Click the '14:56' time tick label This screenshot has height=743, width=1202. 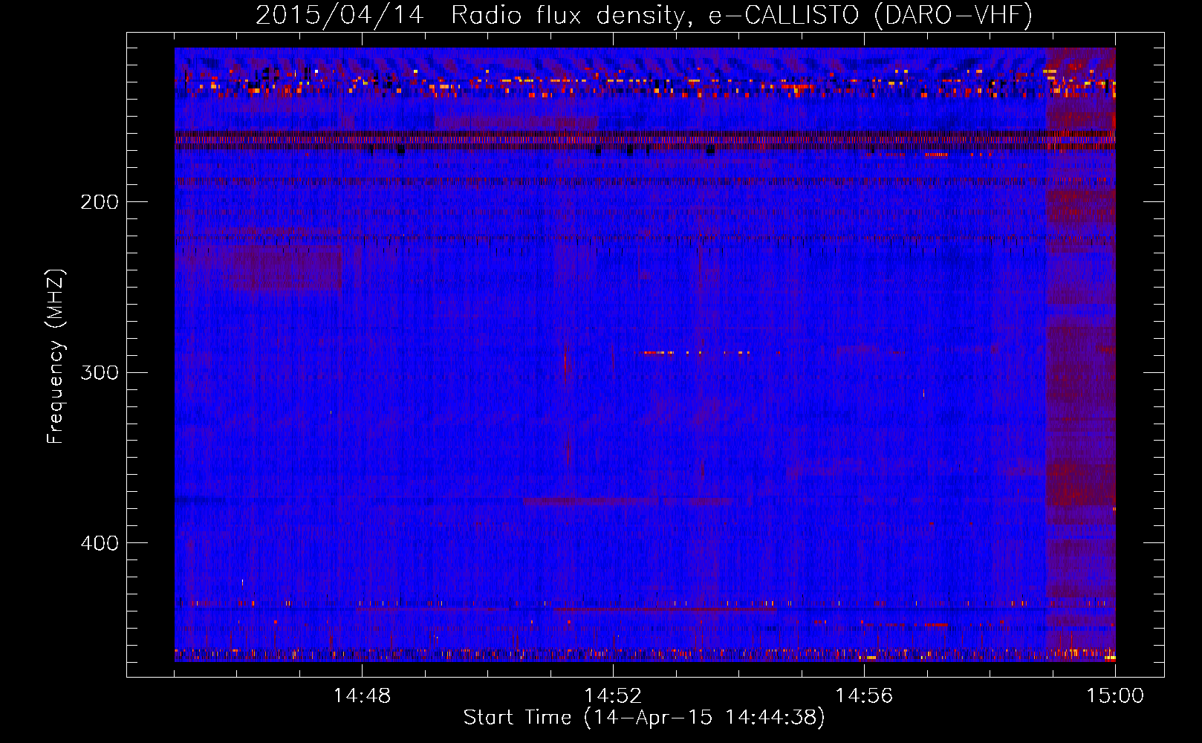[x=864, y=696]
